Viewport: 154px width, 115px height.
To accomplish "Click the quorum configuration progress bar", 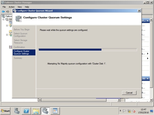I will tap(88, 50).
